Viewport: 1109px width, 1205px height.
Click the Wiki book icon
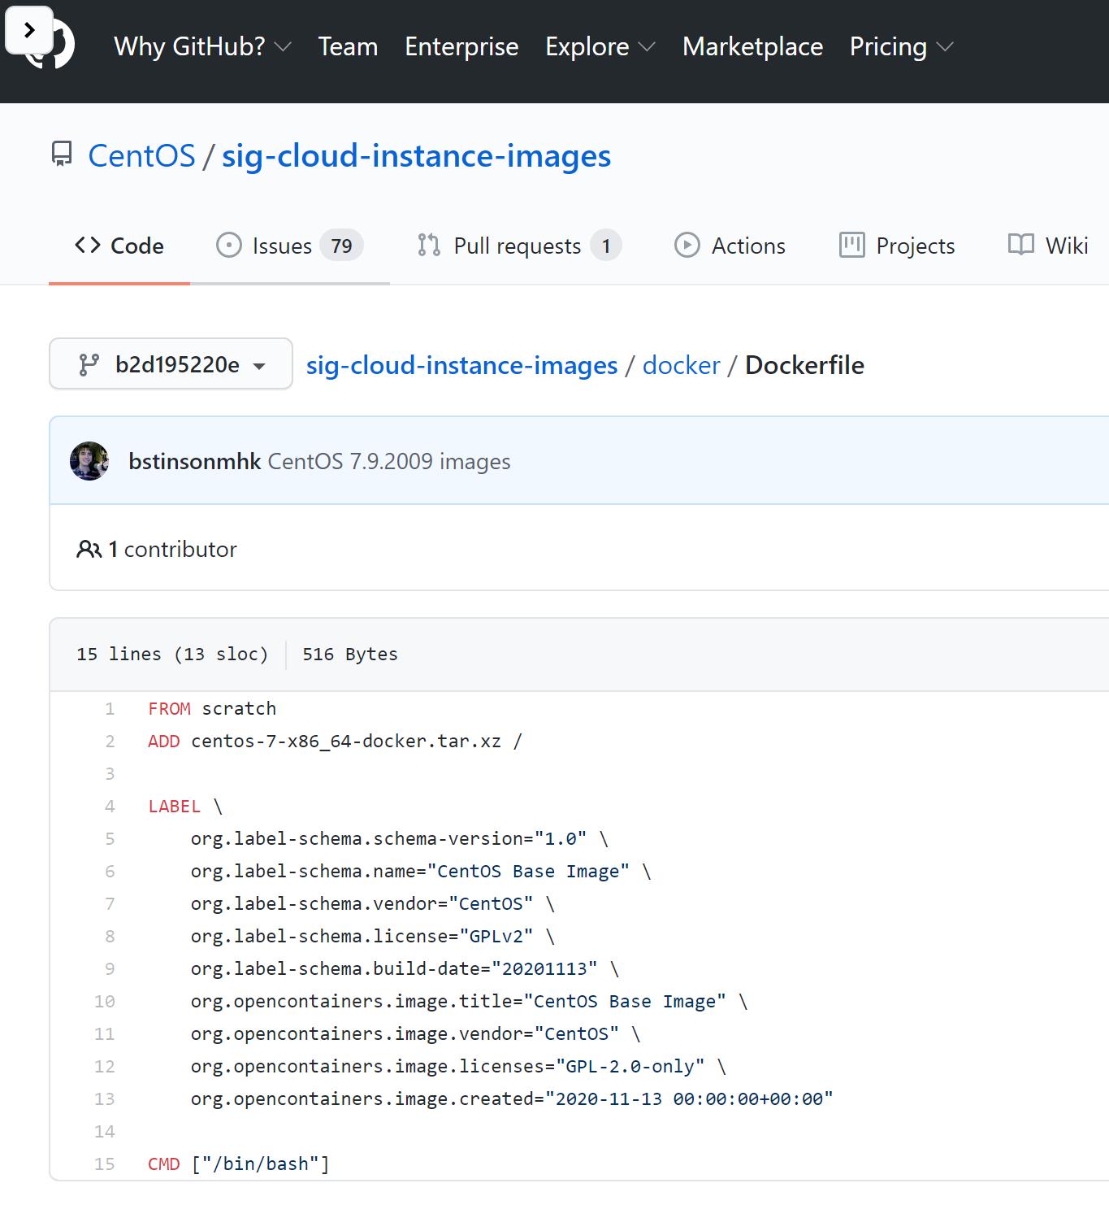point(1021,244)
